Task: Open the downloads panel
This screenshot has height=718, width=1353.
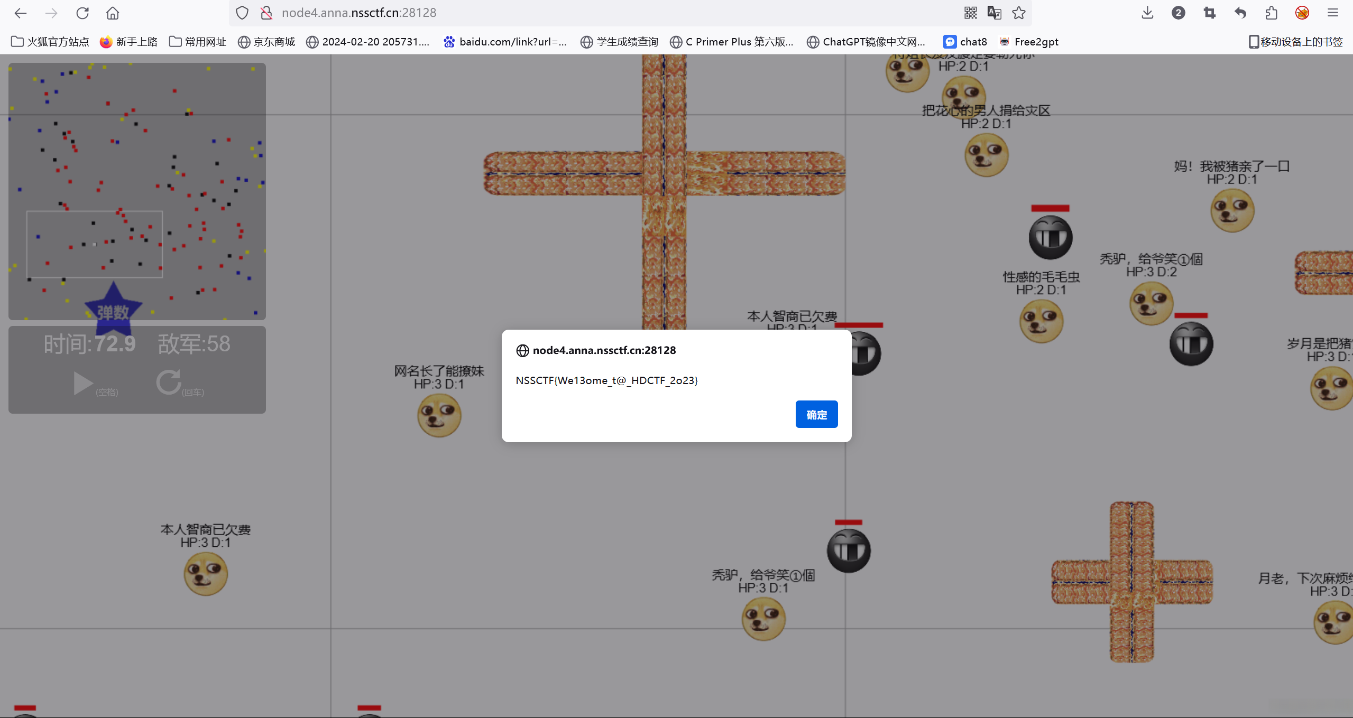Action: tap(1147, 13)
